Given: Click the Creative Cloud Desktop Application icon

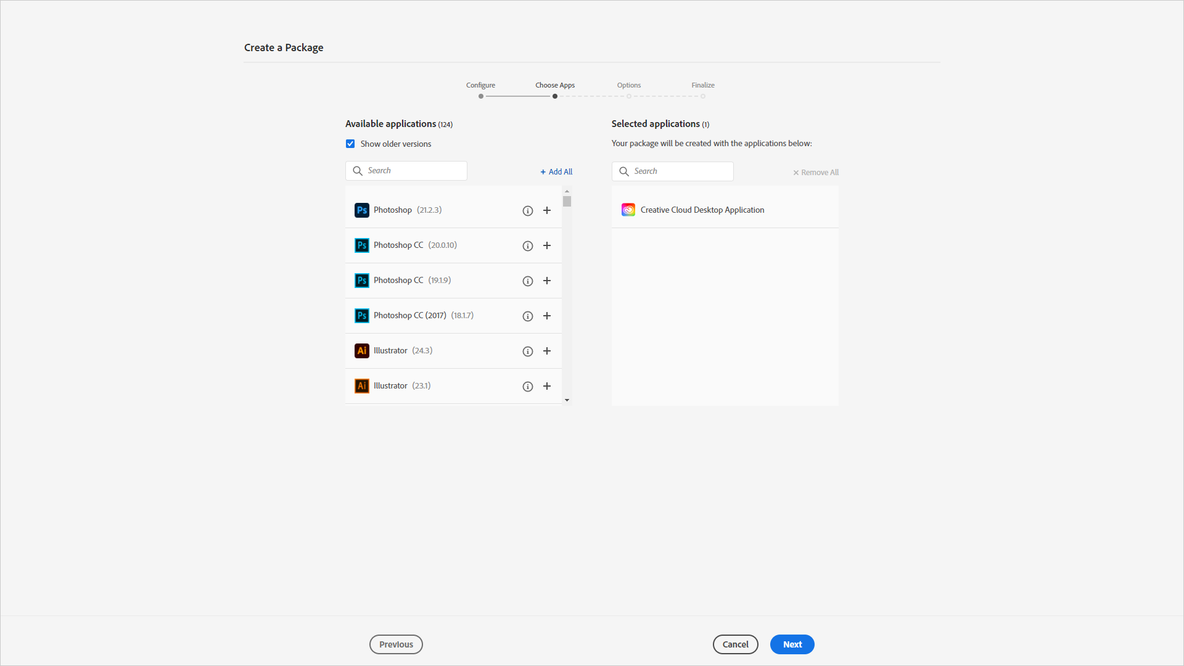Looking at the screenshot, I should tap(628, 210).
